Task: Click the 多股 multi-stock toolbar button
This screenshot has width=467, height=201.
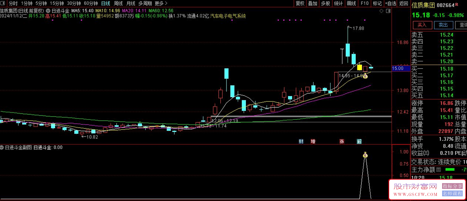Action: 325,3
